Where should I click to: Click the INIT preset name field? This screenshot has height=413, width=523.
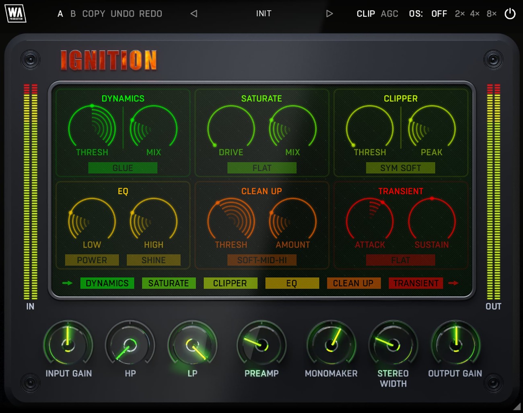tap(264, 13)
